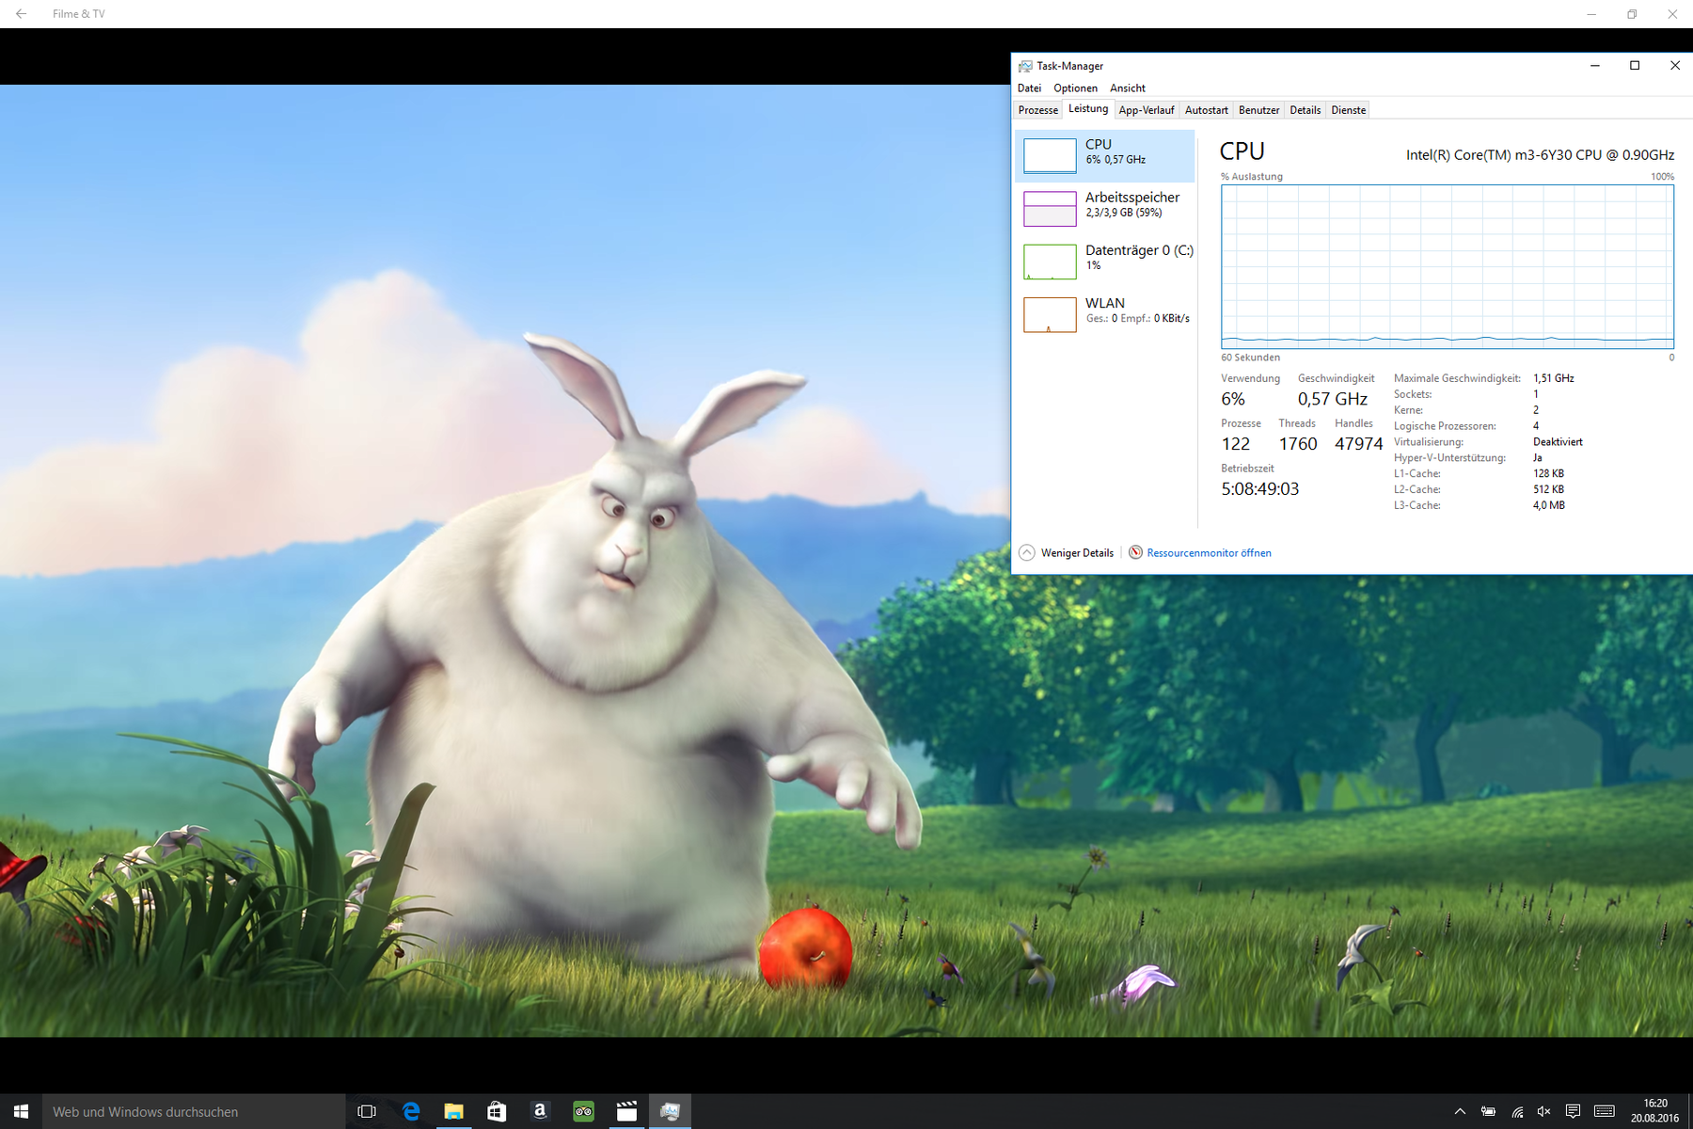Screen dimensions: 1693x1129
Task: Open the Amazon app in the taskbar
Action: click(x=540, y=1111)
